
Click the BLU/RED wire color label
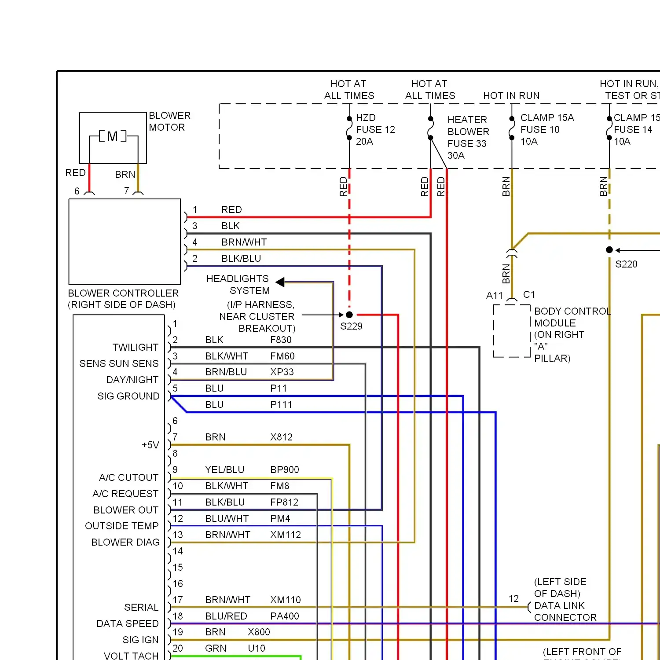pos(226,616)
